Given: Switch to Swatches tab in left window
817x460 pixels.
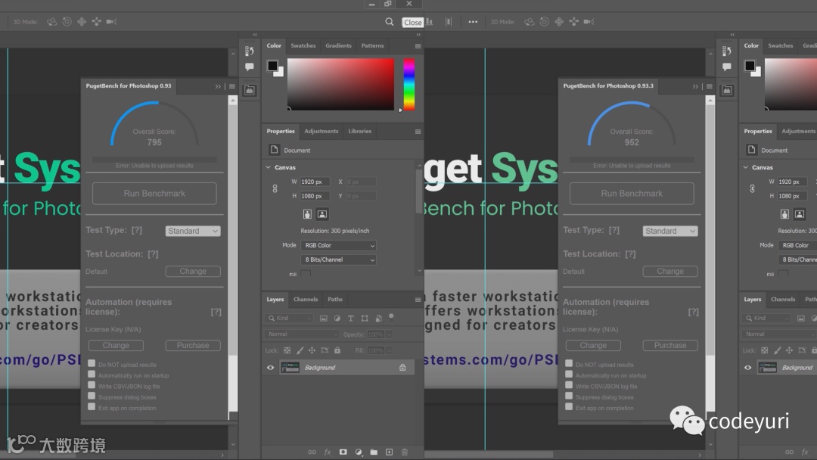Looking at the screenshot, I should pos(303,46).
